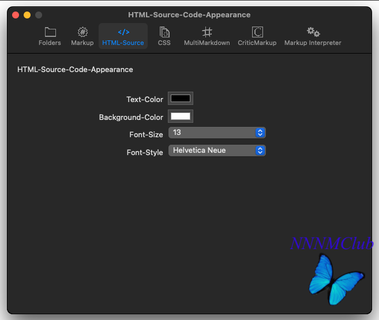Open the Markup Interpreter gears icon
The height and width of the screenshot is (320, 379).
click(313, 32)
